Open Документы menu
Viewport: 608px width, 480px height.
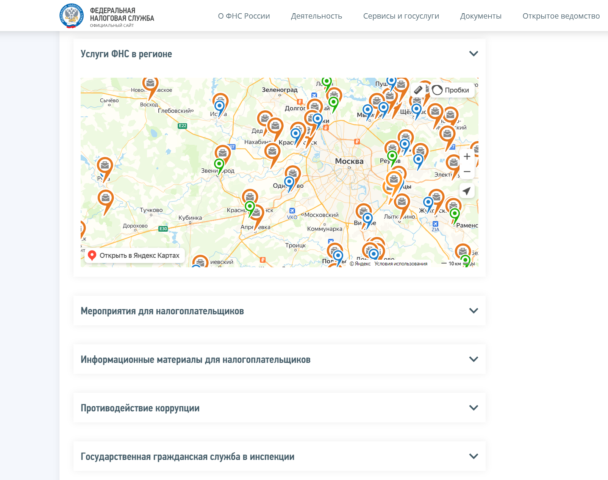tap(481, 16)
